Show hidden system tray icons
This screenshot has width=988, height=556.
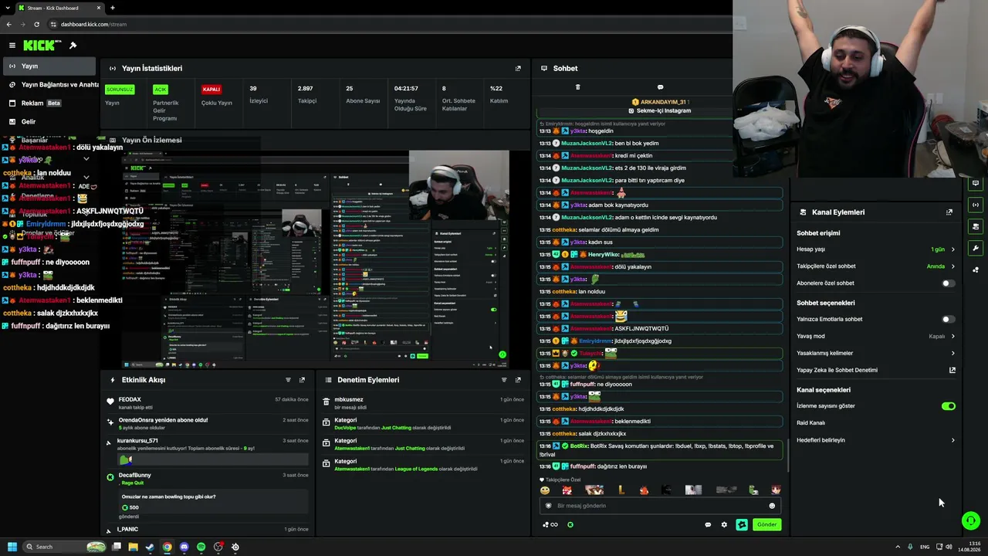(x=897, y=547)
